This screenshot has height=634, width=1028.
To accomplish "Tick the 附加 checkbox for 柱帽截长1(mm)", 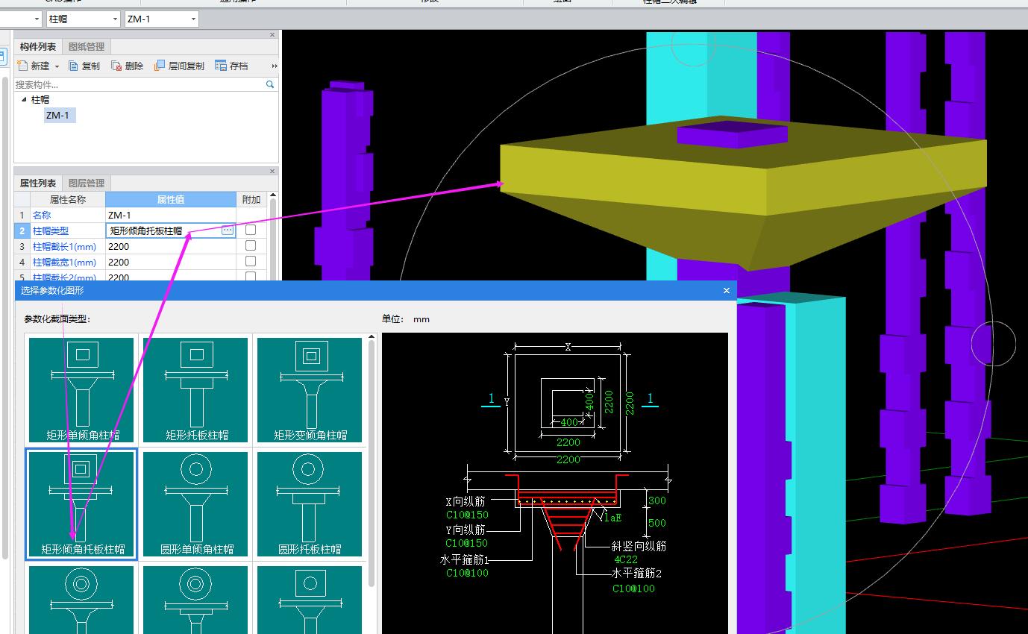I will click(251, 245).
